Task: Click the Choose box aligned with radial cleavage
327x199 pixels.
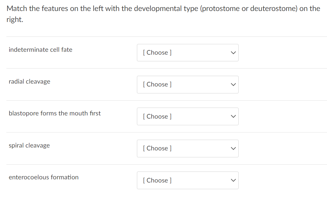Action: point(188,84)
